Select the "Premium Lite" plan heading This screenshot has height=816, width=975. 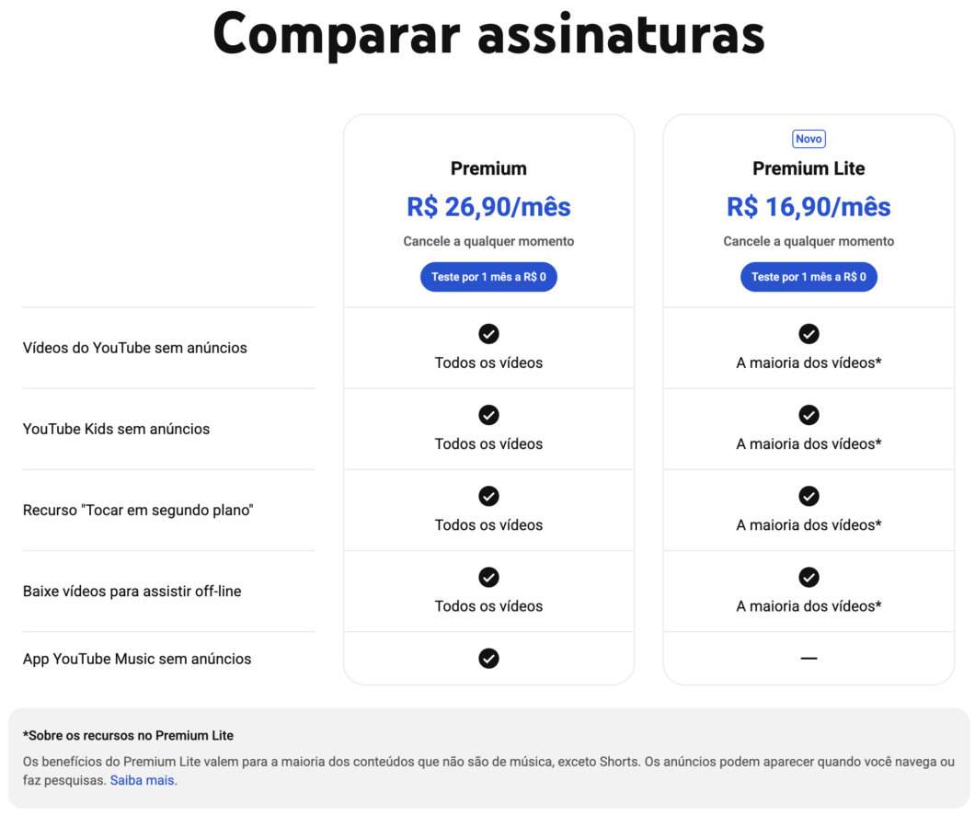pyautogui.click(x=809, y=168)
